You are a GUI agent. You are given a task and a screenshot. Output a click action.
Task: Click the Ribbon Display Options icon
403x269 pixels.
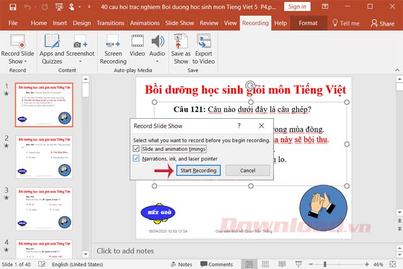(x=325, y=7)
